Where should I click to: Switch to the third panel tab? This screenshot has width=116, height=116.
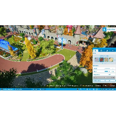coord(107,50)
